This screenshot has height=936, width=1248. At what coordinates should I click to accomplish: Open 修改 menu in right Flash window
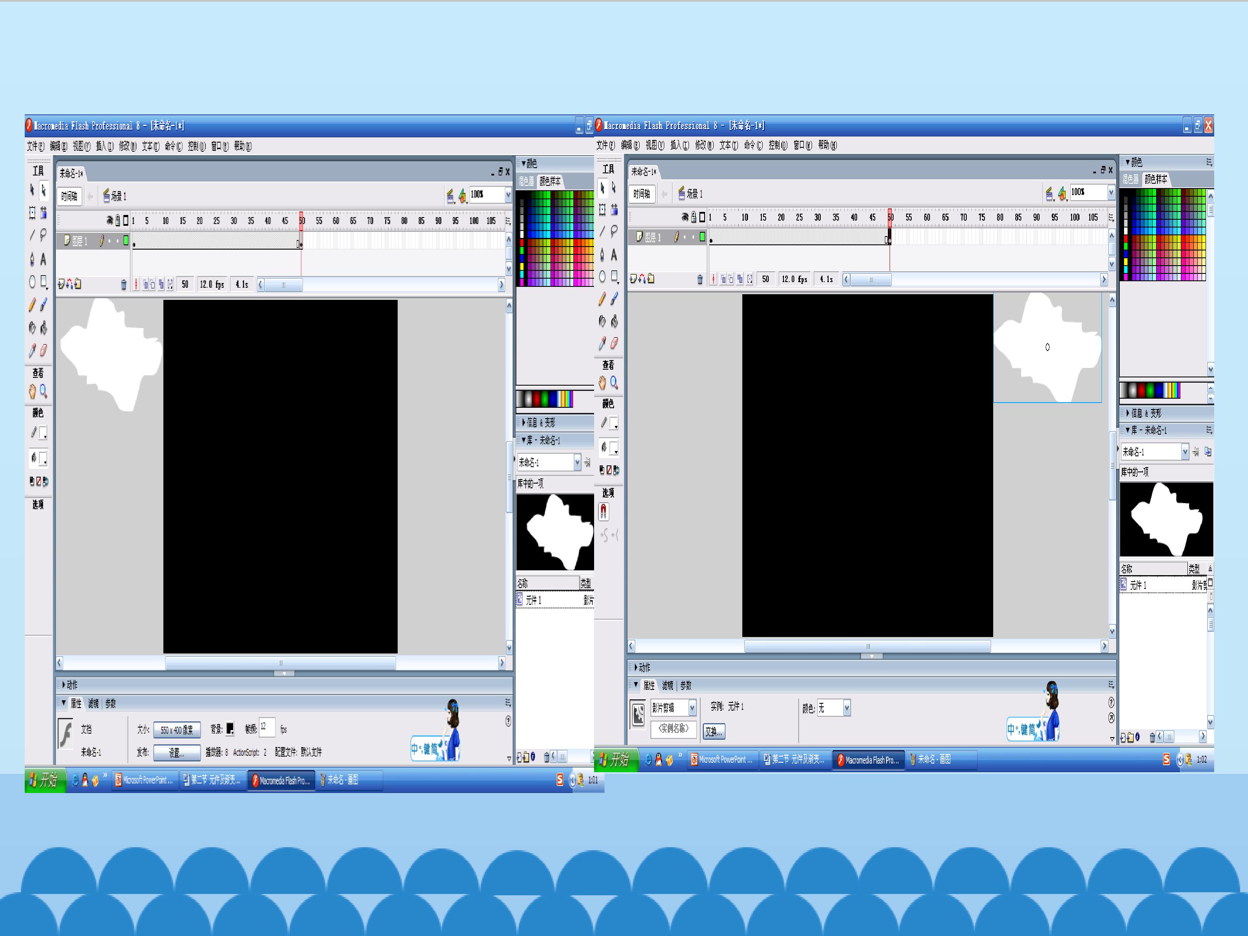click(x=704, y=146)
